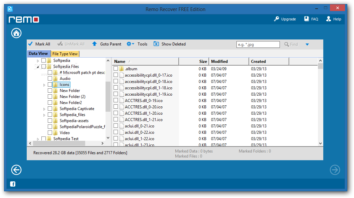Viewport: 354px width, 198px height.
Task: Expand the Softpedia tree node
Action: coord(38,61)
